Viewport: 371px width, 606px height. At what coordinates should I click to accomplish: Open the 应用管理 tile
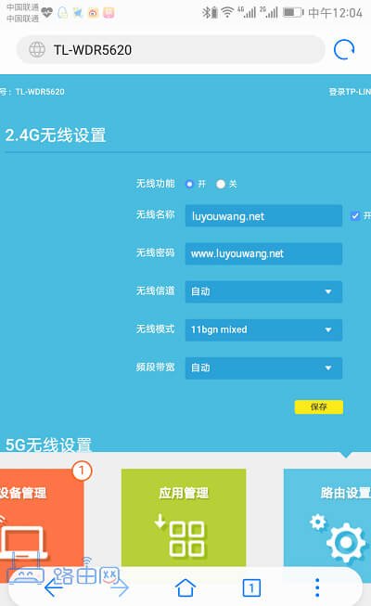click(184, 518)
